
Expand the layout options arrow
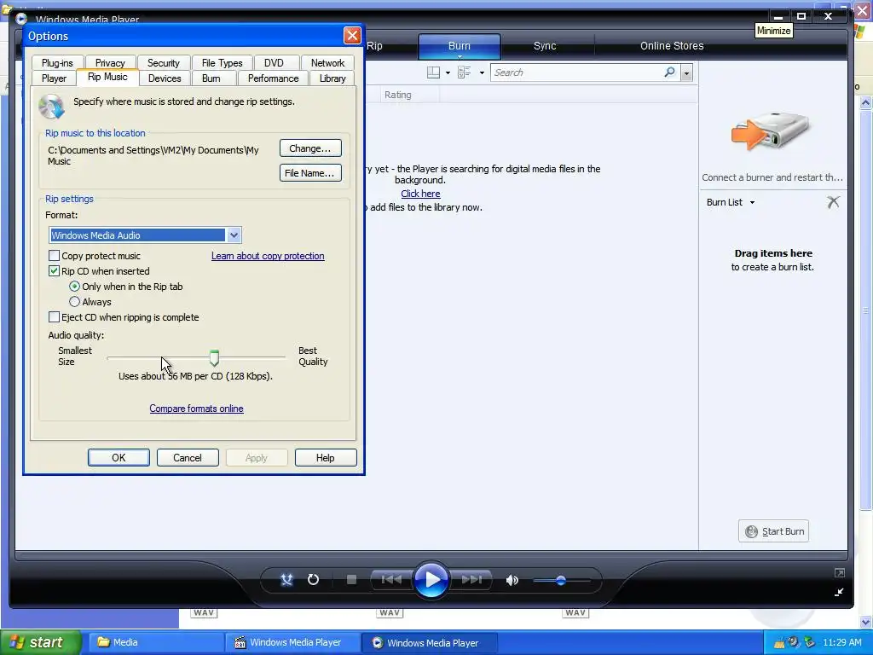coord(448,73)
